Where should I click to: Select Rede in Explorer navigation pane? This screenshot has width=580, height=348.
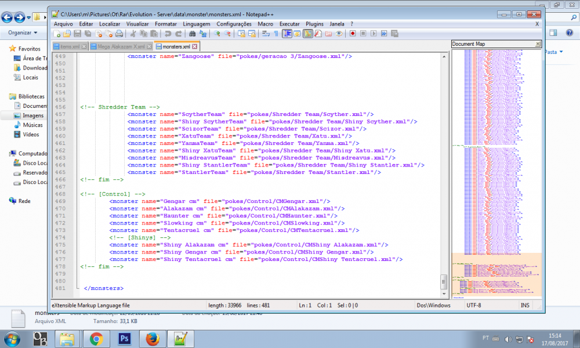(20, 201)
